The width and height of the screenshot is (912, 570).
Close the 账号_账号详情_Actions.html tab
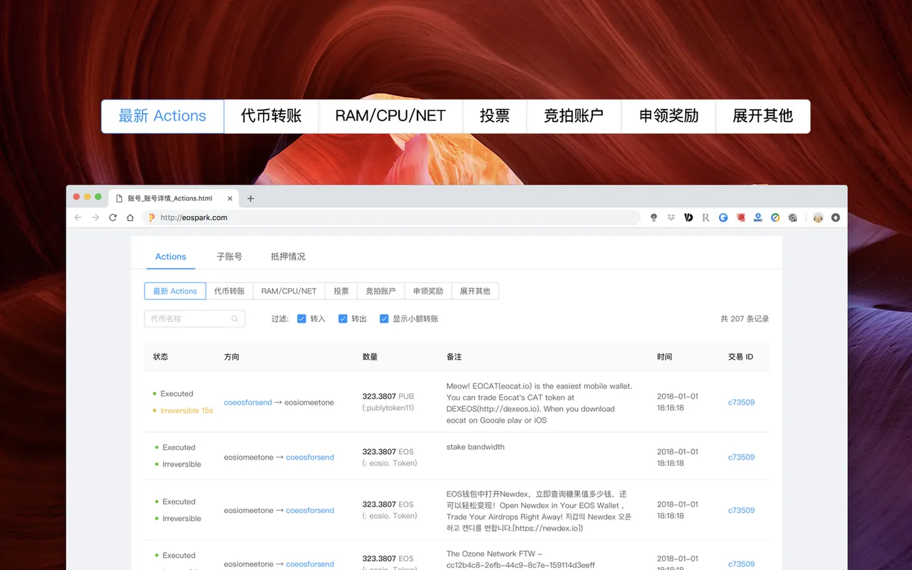click(230, 199)
